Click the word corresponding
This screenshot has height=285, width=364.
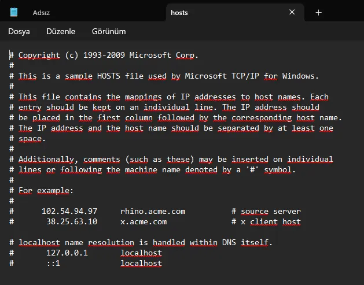click(262, 118)
